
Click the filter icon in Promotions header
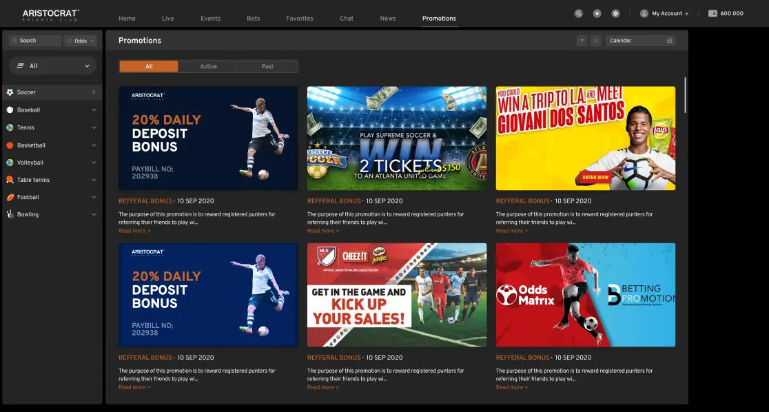coord(582,41)
